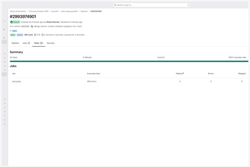This screenshot has width=250, height=167.
Task: Click the '0 errors' summary text
Action: click(x=161, y=57)
